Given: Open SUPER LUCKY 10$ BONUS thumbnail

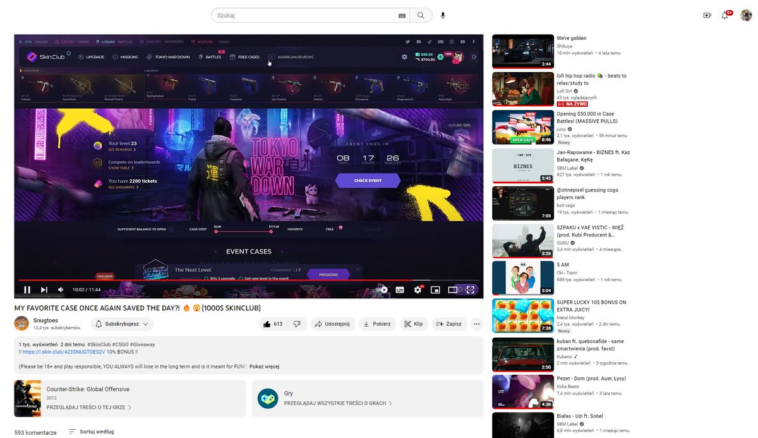Looking at the screenshot, I should click(523, 316).
